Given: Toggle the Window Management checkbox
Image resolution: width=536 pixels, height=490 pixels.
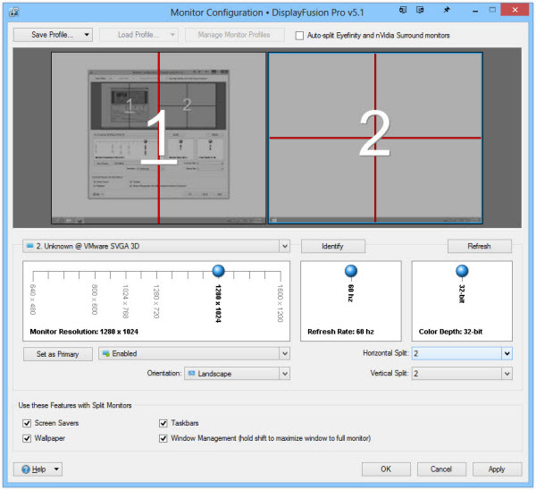Looking at the screenshot, I should point(163,438).
